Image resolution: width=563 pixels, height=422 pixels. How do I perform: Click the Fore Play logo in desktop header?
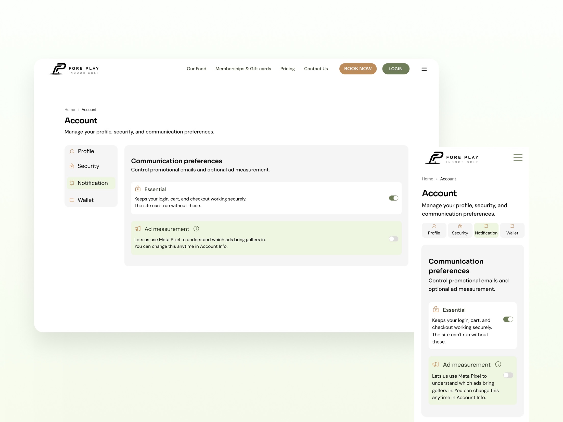[74, 69]
